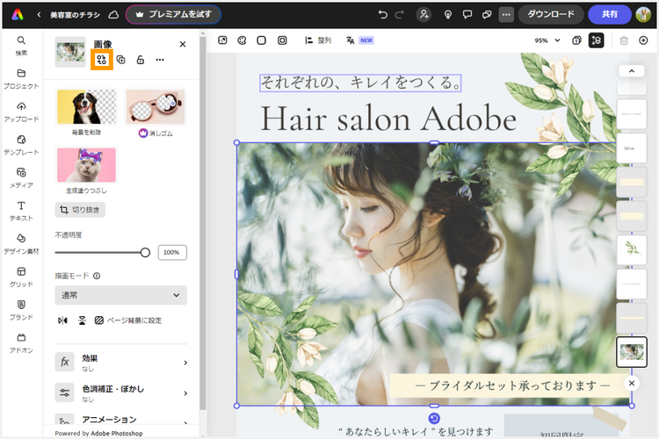659x439 pixels.
Task: Open the グリッド sidebar tab
Action: [21, 277]
